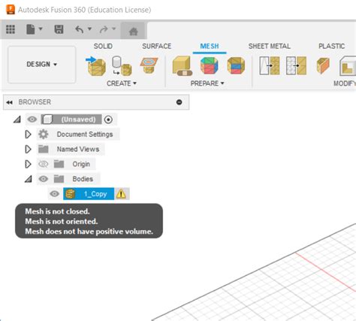Image resolution: width=356 pixels, height=321 pixels.
Task: Expand the Origin node
Action: (28, 164)
